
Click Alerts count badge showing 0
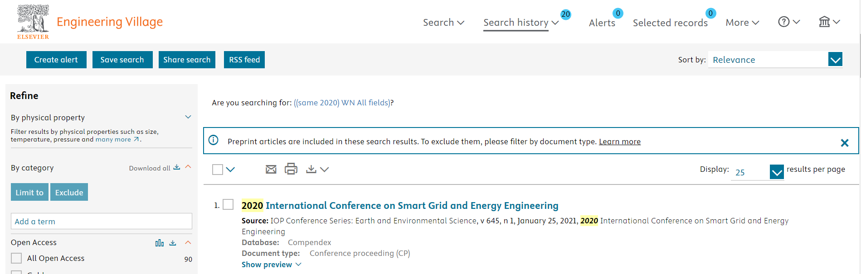click(618, 13)
